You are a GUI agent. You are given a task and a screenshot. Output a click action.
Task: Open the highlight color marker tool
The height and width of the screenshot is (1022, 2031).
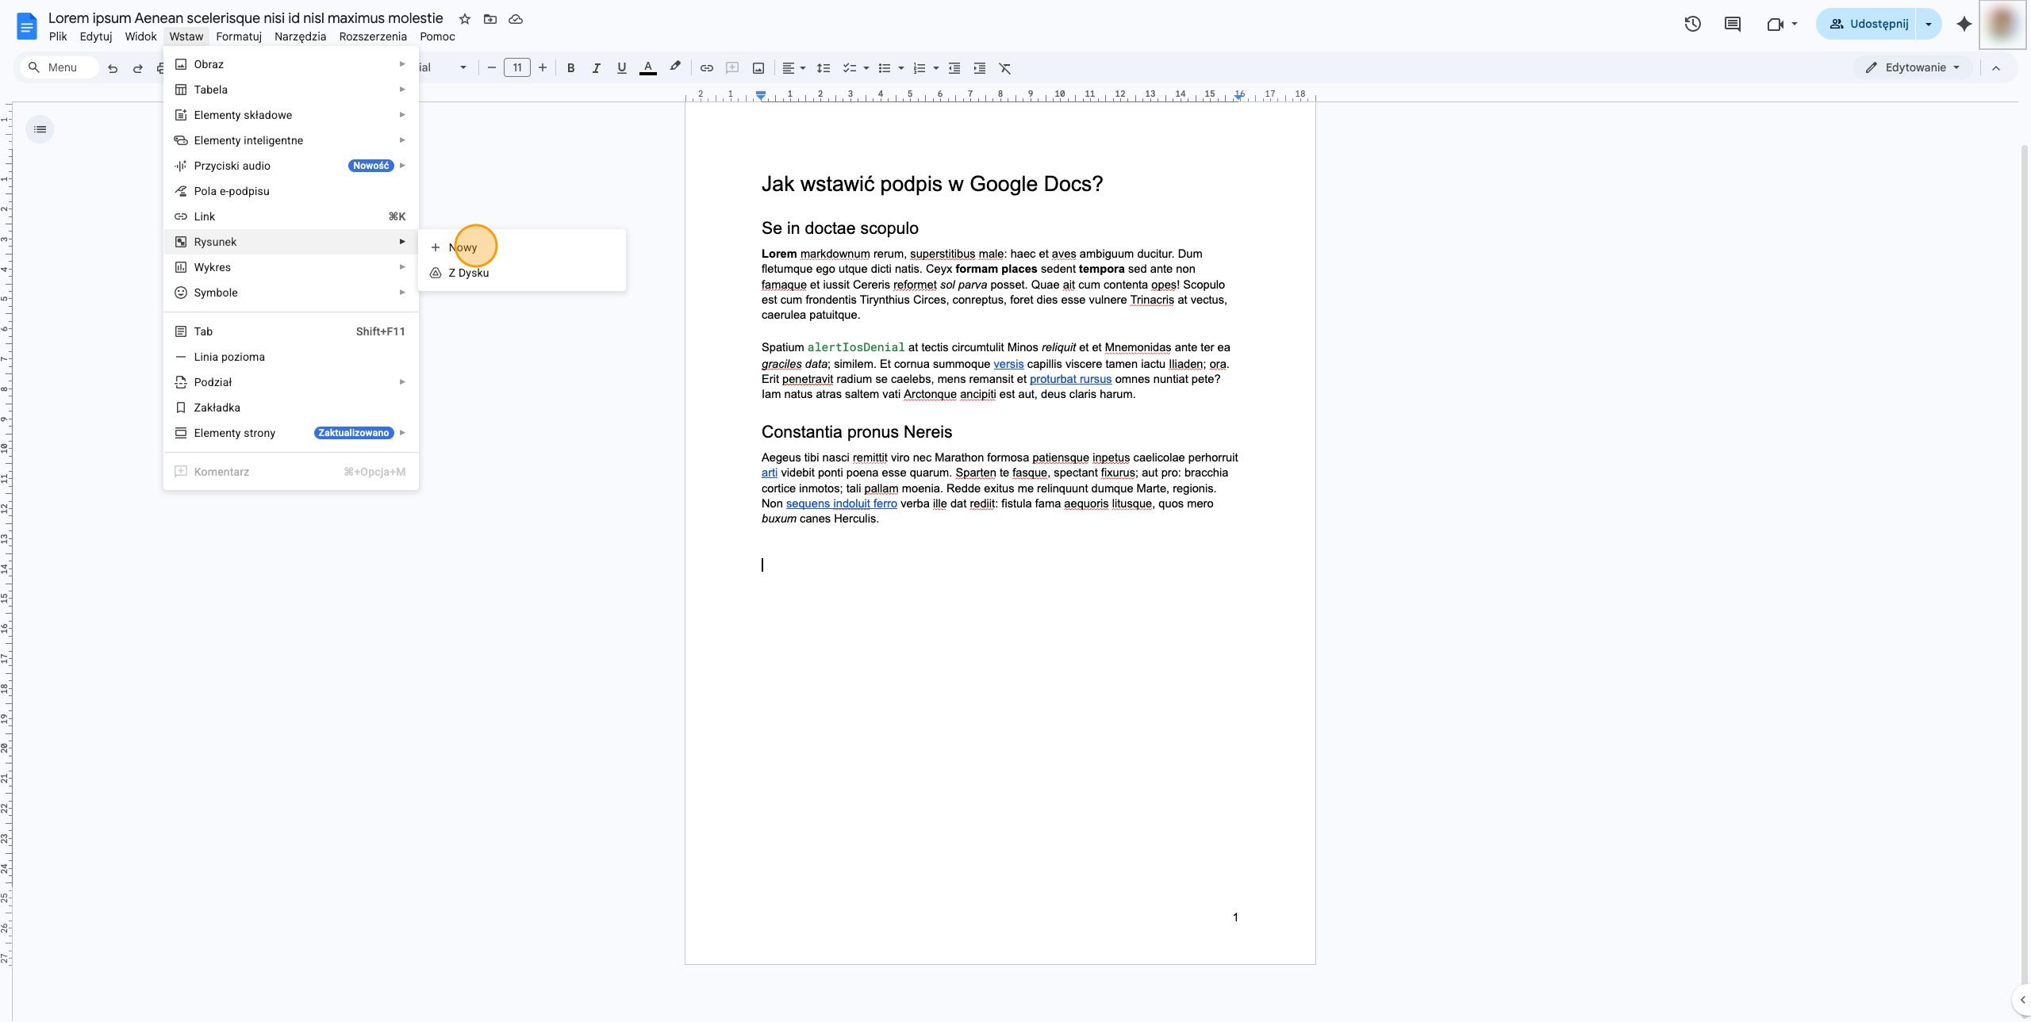[x=675, y=67]
